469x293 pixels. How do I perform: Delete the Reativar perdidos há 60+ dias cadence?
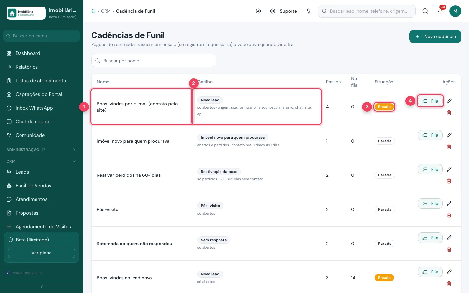coord(449,181)
